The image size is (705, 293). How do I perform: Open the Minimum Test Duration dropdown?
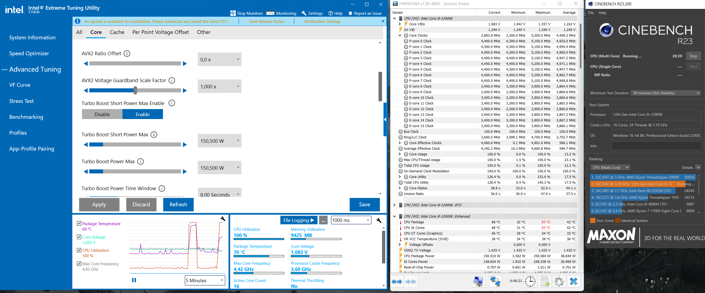click(x=665, y=93)
